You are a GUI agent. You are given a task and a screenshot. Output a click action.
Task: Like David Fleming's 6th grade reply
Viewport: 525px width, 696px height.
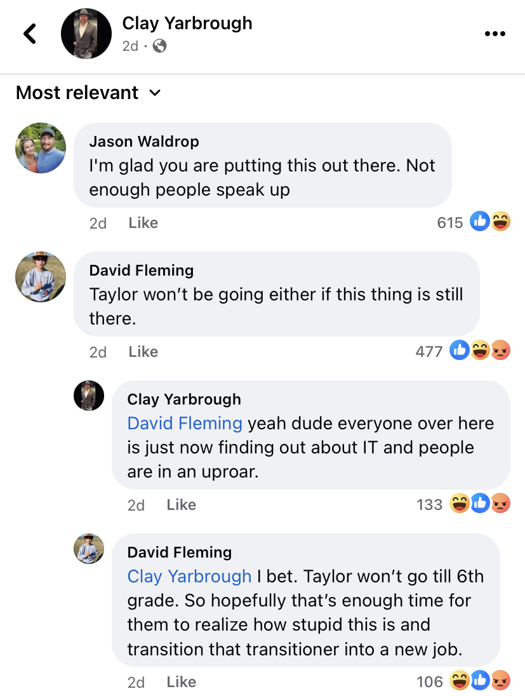[181, 682]
